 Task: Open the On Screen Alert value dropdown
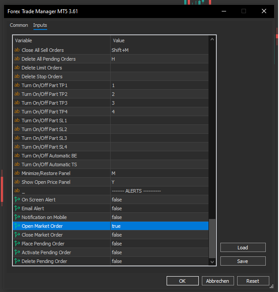[x=160, y=200]
